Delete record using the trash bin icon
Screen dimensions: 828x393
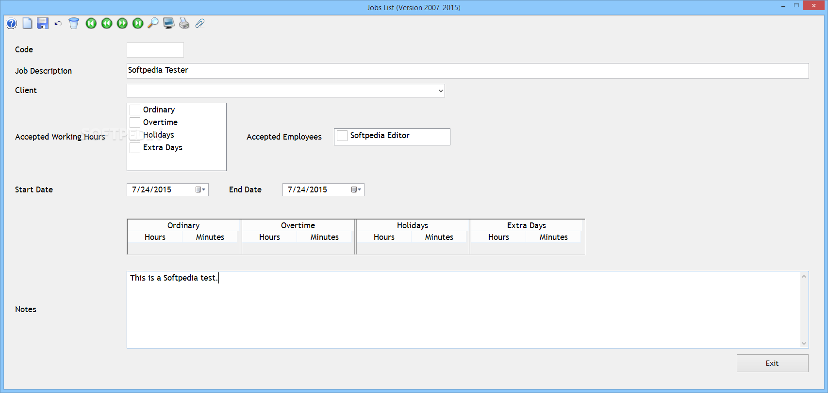(x=74, y=23)
